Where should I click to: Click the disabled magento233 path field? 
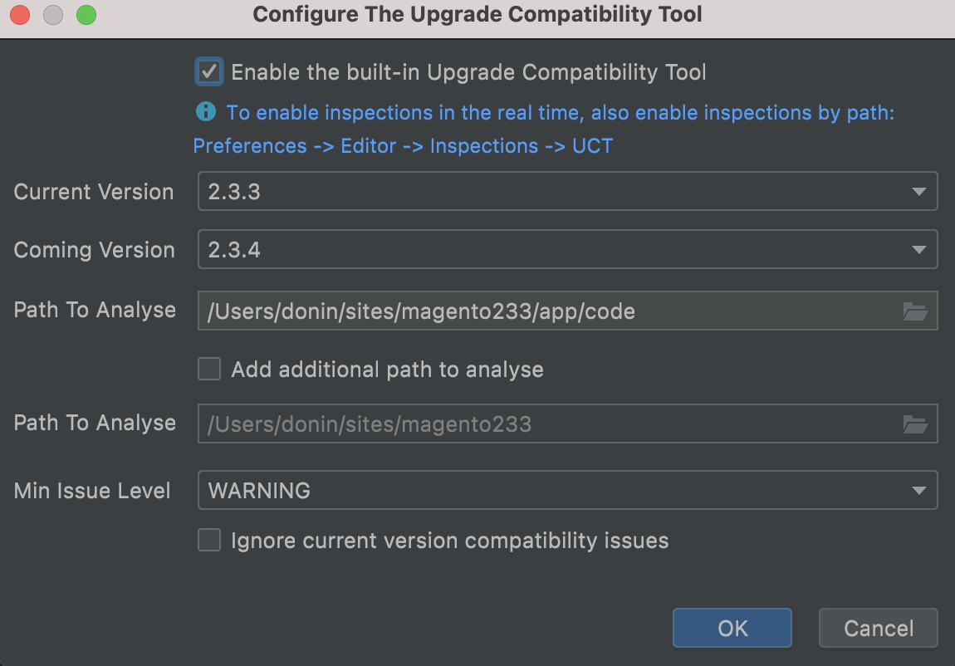point(548,424)
